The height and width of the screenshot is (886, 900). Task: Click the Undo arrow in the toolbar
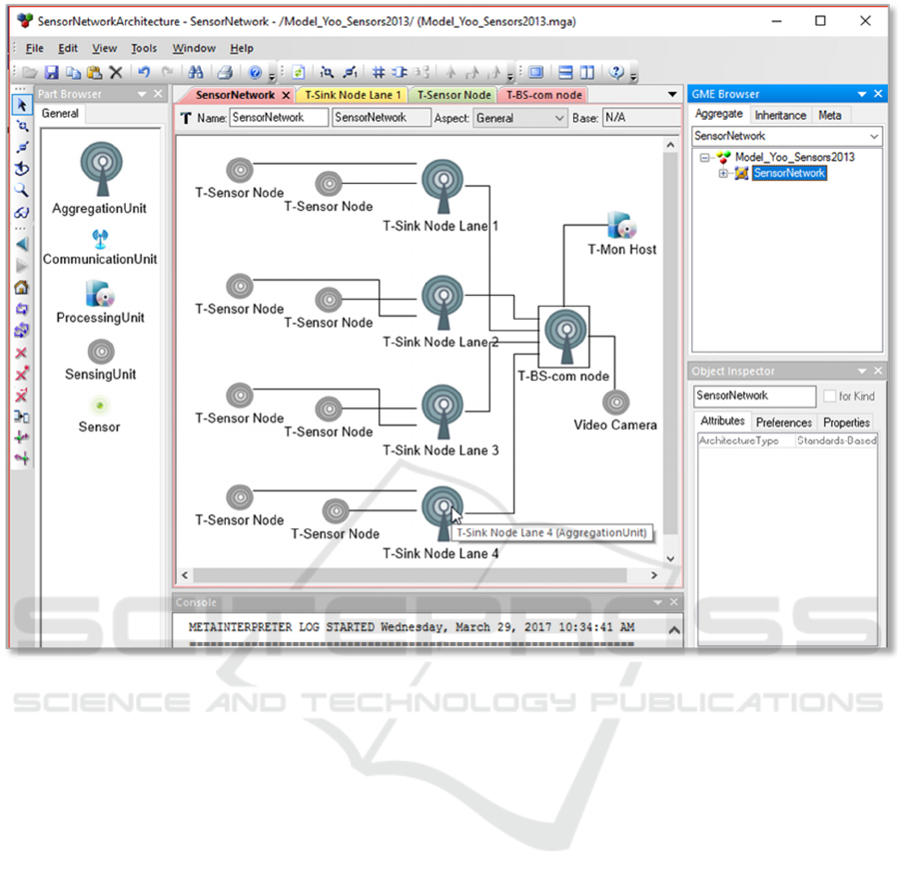pyautogui.click(x=144, y=72)
